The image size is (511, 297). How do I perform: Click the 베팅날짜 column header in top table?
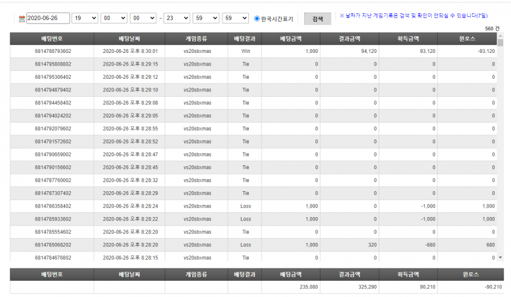point(129,38)
